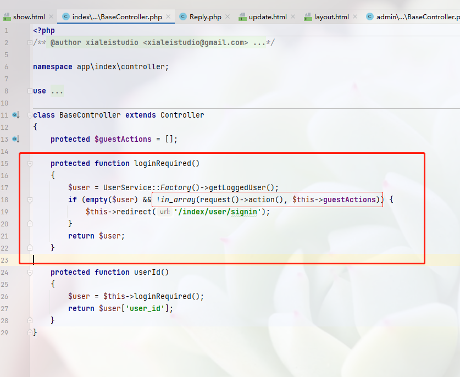Image resolution: width=460 pixels, height=377 pixels.
Task: Click the PHP class icon on Reply.php tab
Action: [x=182, y=16]
